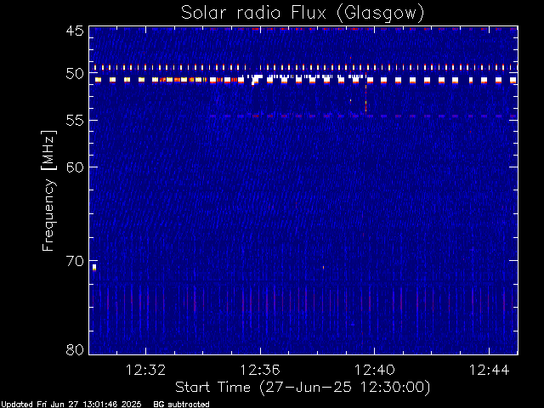Click the vertical red spike below 50 MHz band
This screenshot has width=544, height=408.
(365, 99)
